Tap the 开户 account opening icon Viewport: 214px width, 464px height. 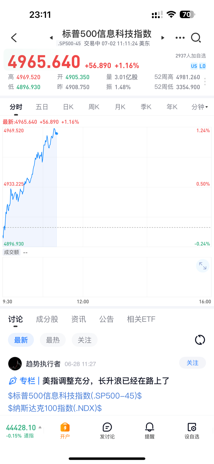65,431
